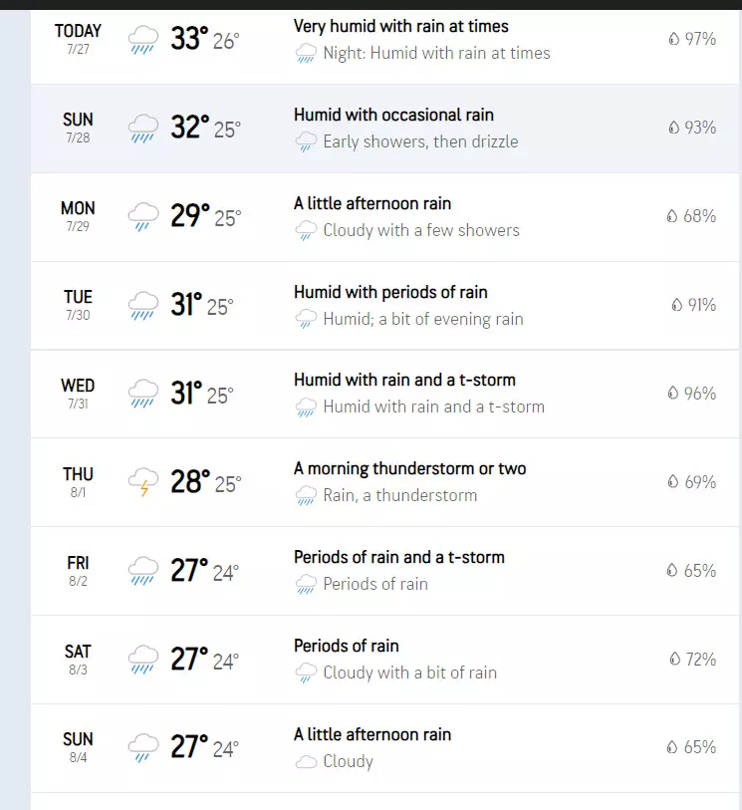This screenshot has width=742, height=810.
Task: Click the raindrop icon beside 69% on Thursday
Action: [x=673, y=482]
